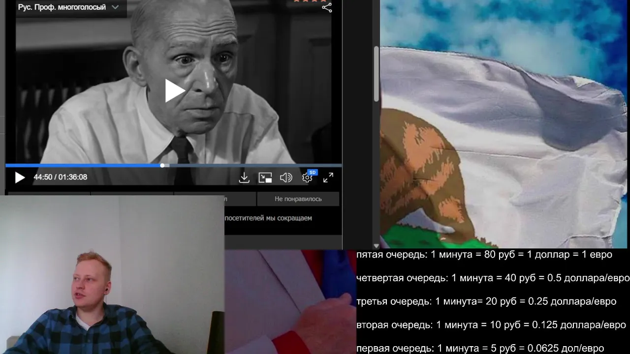Click the 'Не понравилось' button

pyautogui.click(x=298, y=199)
